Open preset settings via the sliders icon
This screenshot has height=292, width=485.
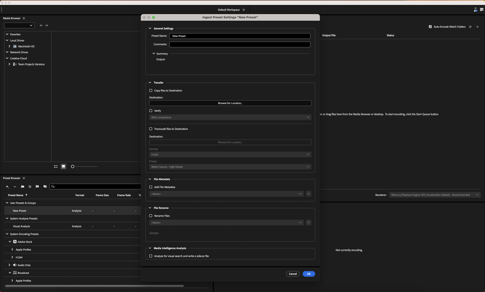tap(30, 187)
